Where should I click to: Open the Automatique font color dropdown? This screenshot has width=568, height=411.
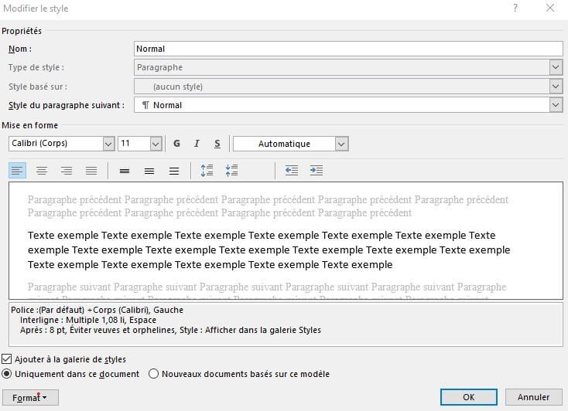tap(341, 144)
